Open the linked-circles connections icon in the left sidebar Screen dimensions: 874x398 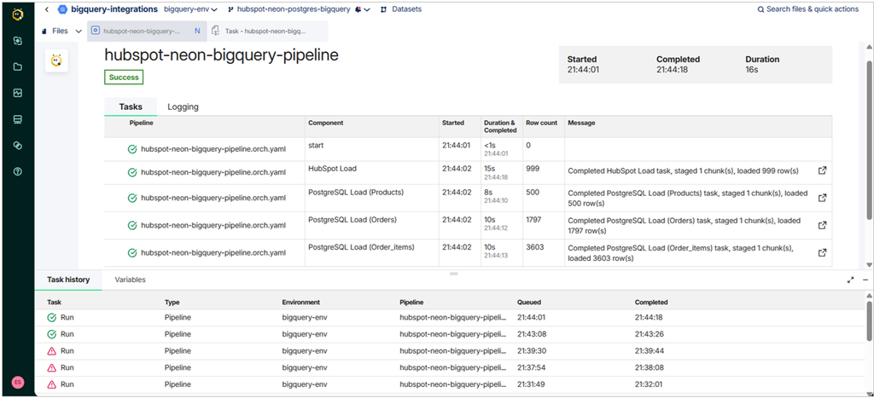[17, 145]
